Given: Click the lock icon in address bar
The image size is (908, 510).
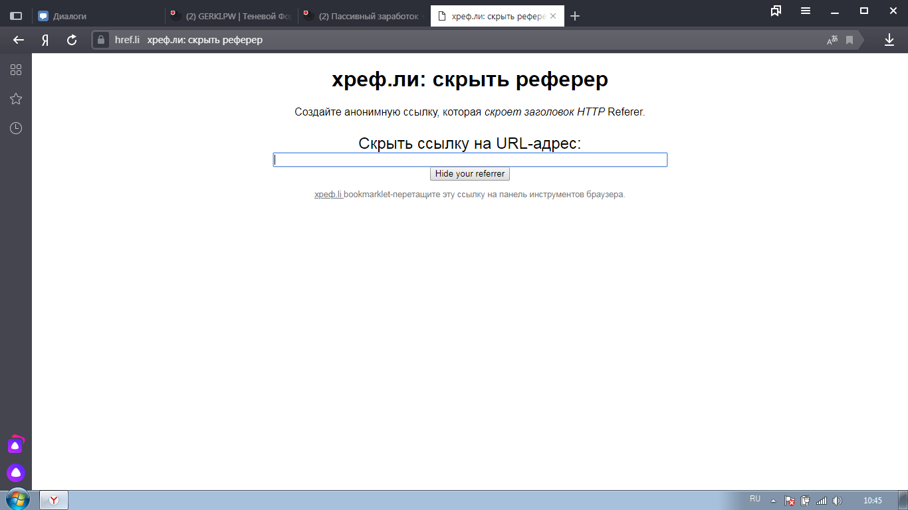Looking at the screenshot, I should (101, 40).
